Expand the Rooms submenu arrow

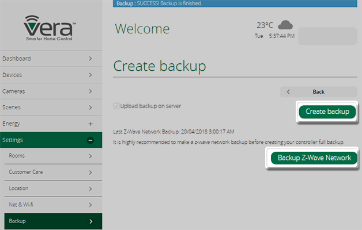(90, 156)
